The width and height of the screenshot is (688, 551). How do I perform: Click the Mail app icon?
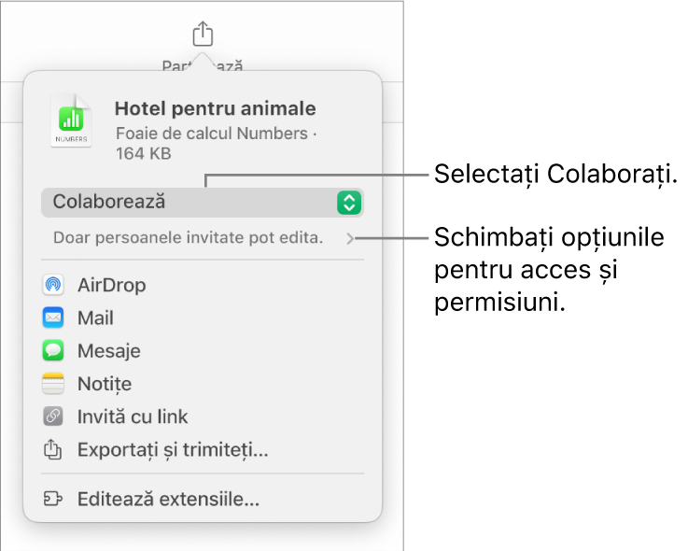pos(53,318)
